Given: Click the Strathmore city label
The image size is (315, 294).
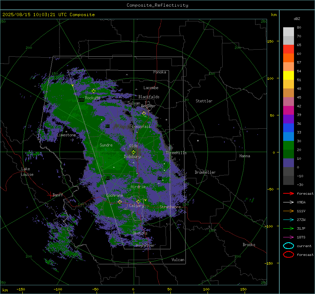Looking at the screenshot, I should point(170,207).
